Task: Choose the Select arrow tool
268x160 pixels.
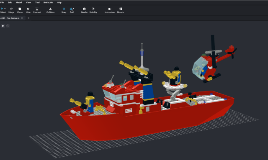Action: [x=2, y=9]
